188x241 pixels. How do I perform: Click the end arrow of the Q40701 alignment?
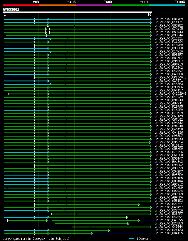tap(127, 217)
